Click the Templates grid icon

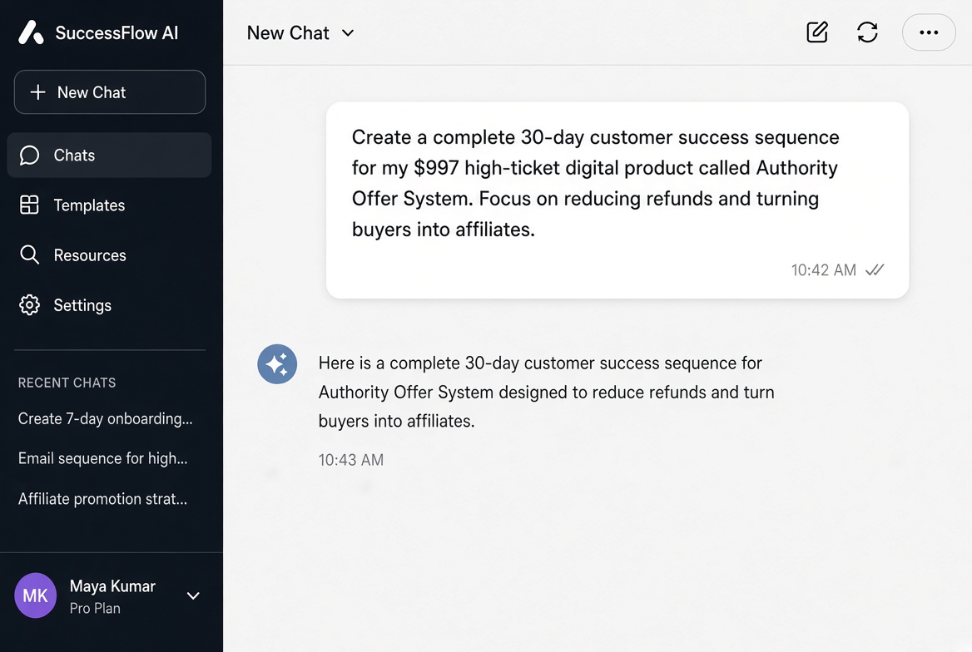click(x=29, y=205)
